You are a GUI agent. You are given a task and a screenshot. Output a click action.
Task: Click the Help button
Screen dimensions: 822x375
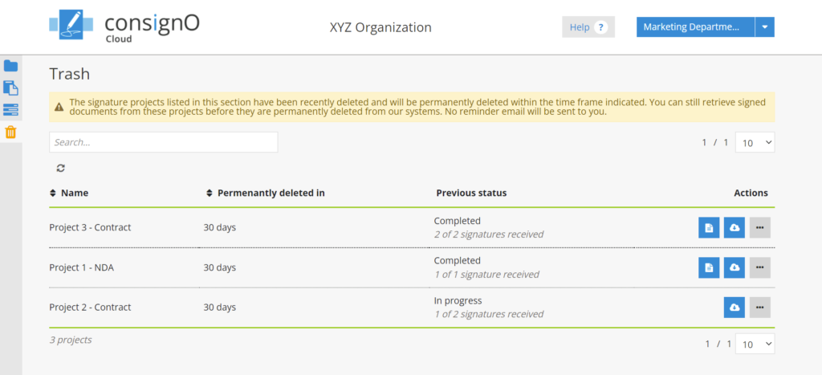[588, 27]
